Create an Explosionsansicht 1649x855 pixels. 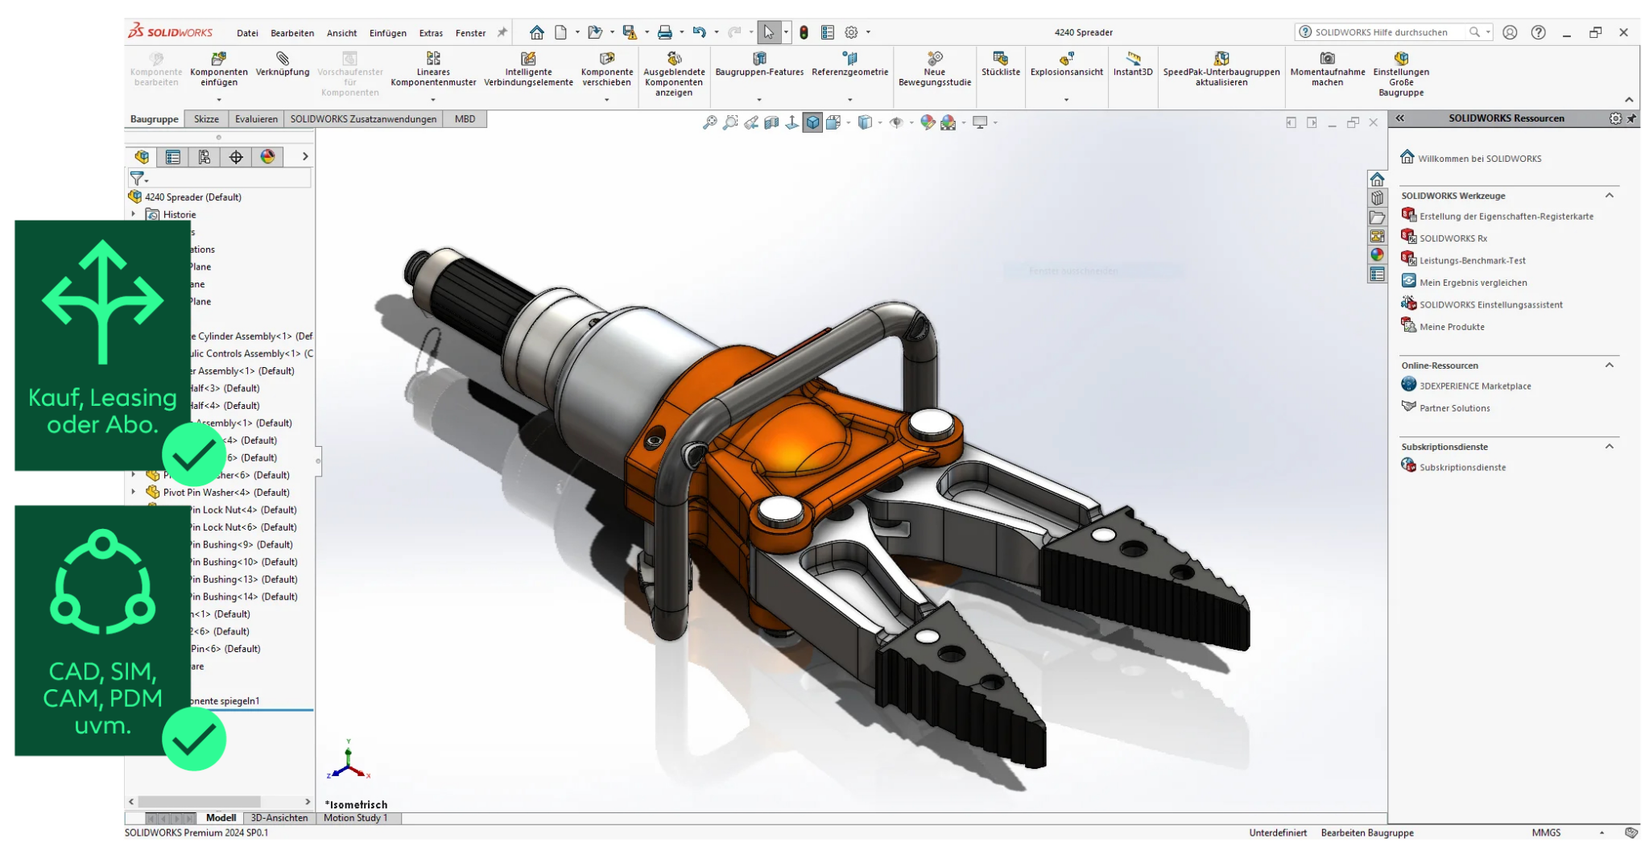pos(1066,64)
